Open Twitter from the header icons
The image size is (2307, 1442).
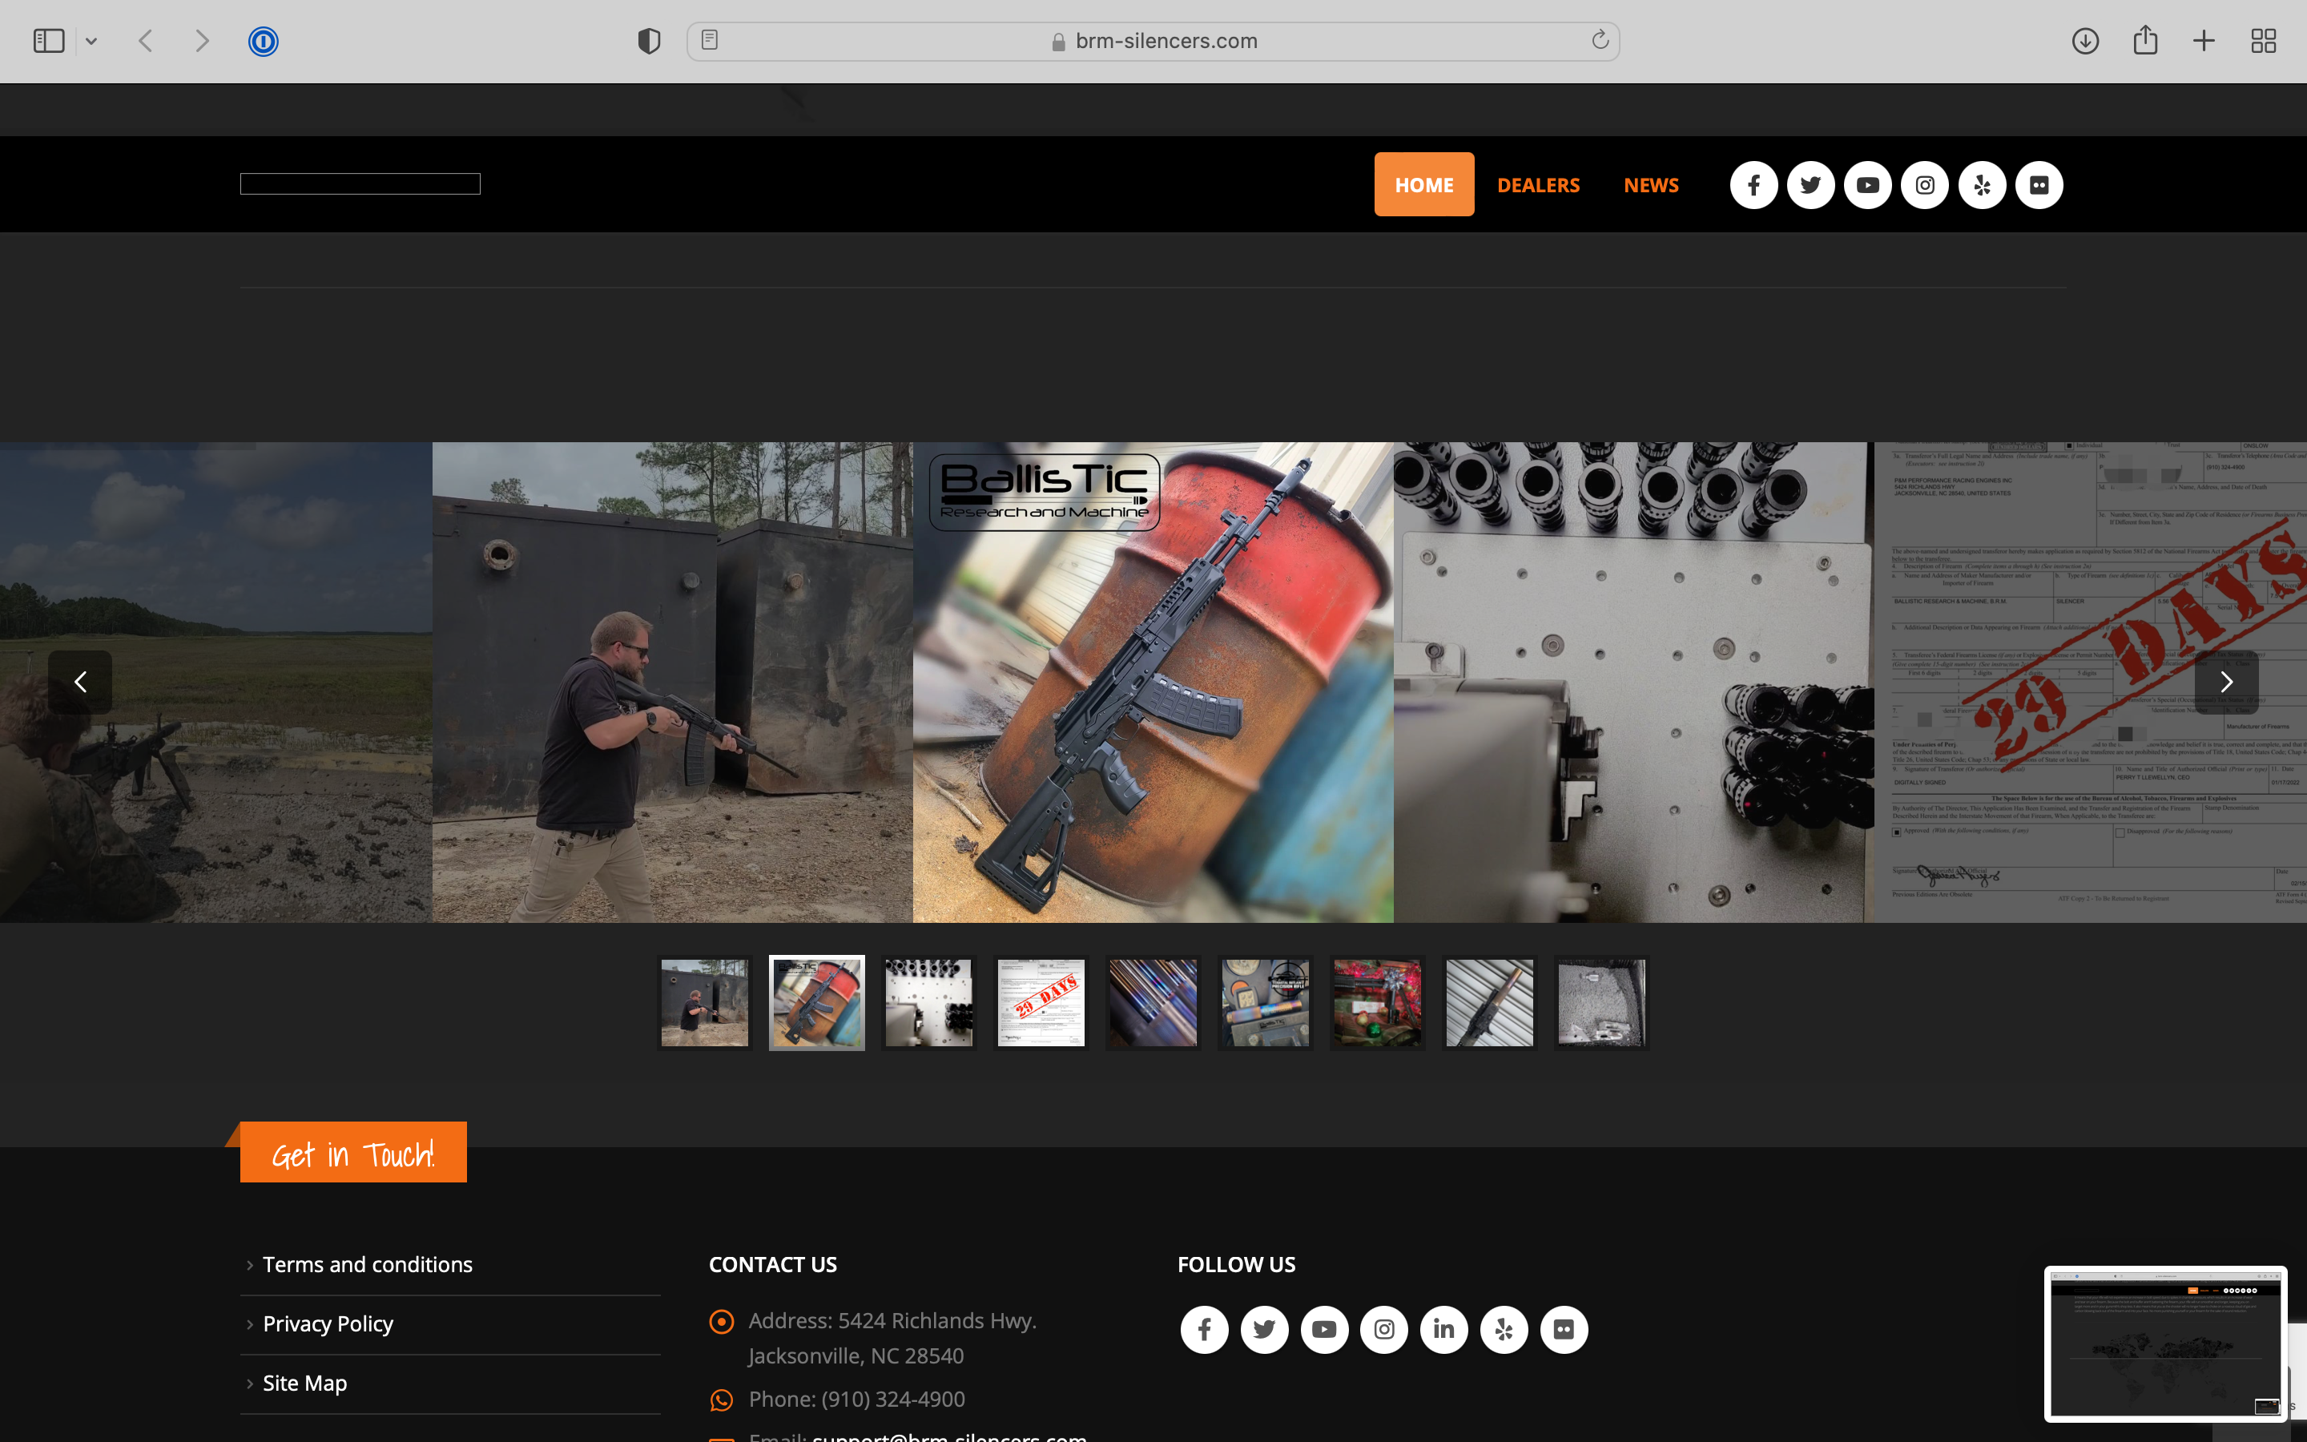pyautogui.click(x=1810, y=185)
